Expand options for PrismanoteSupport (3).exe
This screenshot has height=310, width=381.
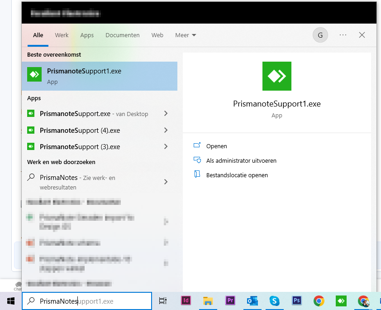coord(166,146)
